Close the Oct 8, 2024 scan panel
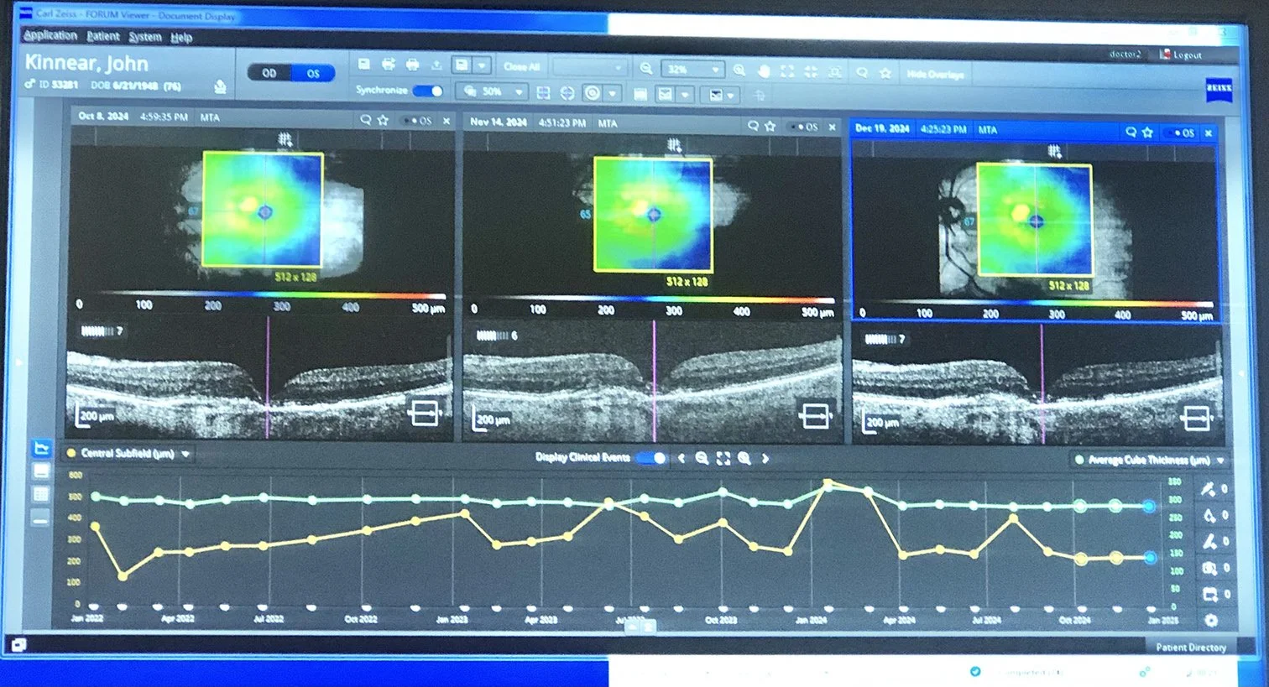Image resolution: width=1269 pixels, height=687 pixels. pyautogui.click(x=446, y=121)
